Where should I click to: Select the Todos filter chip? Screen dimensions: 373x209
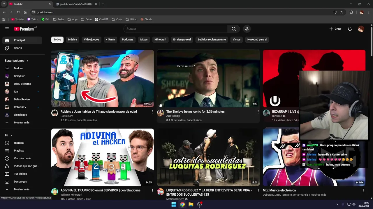pyautogui.click(x=57, y=39)
